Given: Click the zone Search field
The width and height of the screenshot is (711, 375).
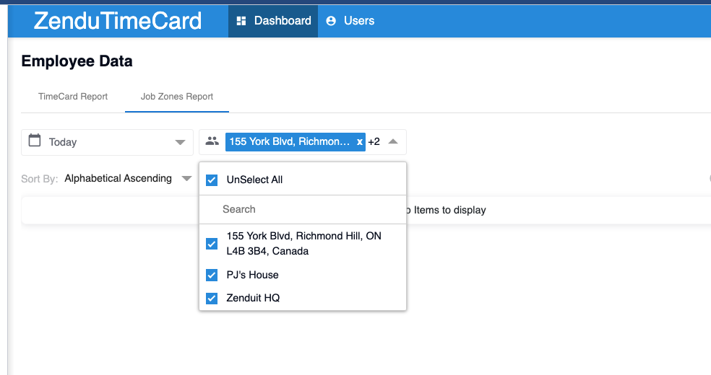Looking at the screenshot, I should click(x=303, y=209).
